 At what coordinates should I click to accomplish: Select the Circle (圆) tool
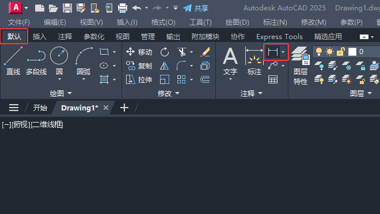click(x=59, y=61)
